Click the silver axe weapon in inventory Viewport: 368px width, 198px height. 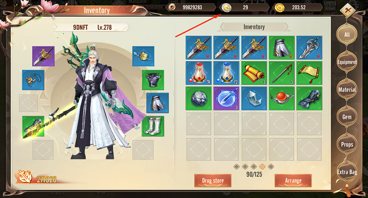click(x=309, y=47)
